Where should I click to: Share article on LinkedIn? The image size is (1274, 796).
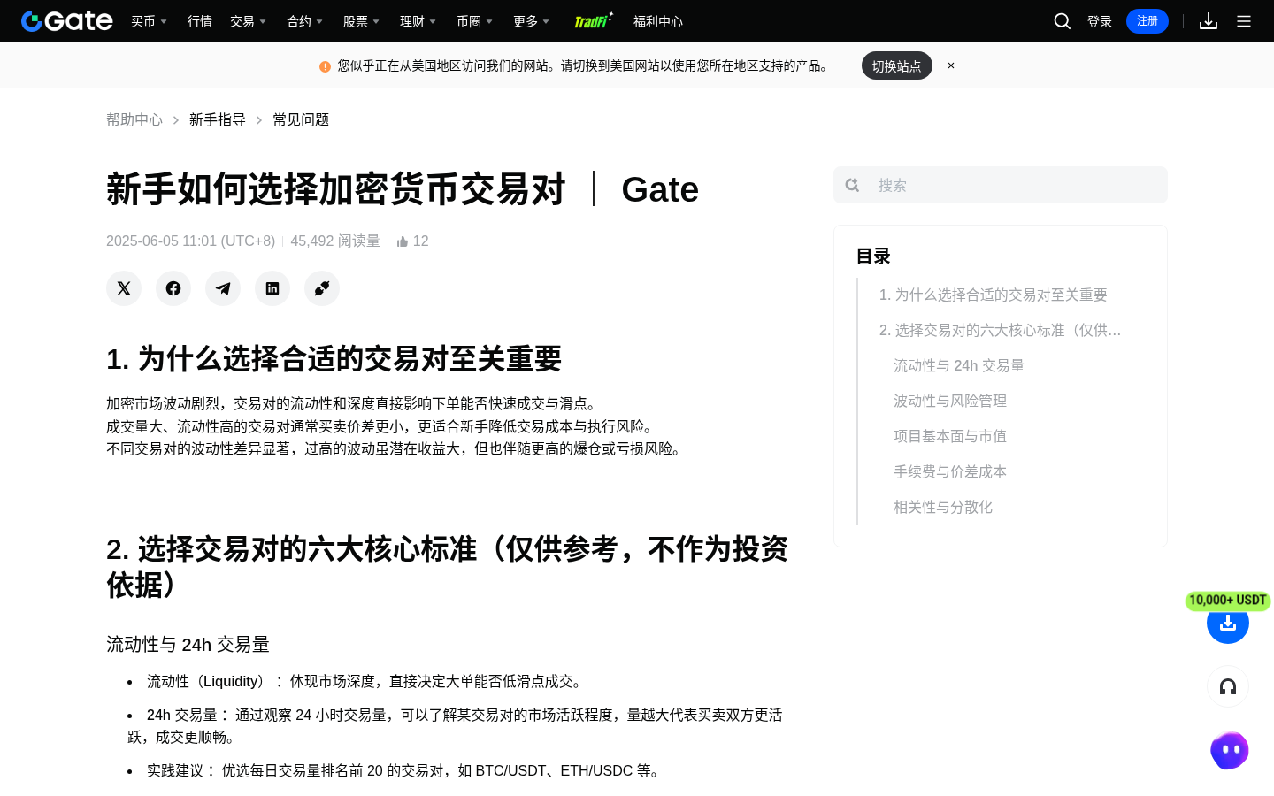(272, 288)
